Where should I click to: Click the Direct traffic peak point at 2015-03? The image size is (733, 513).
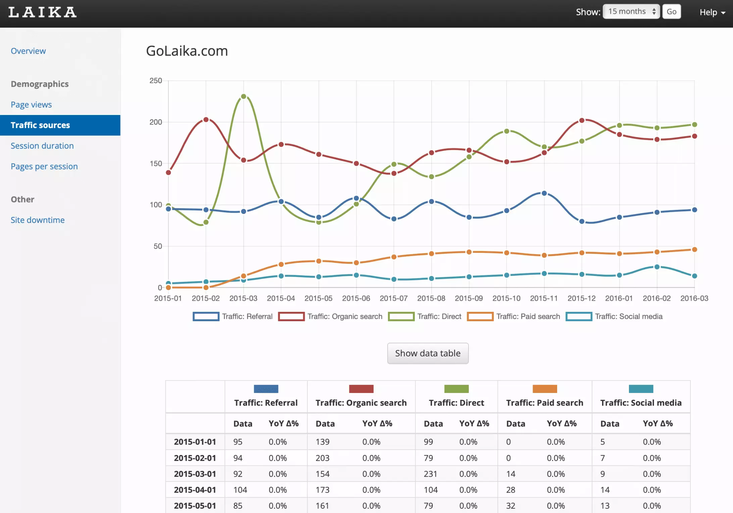[x=244, y=97]
